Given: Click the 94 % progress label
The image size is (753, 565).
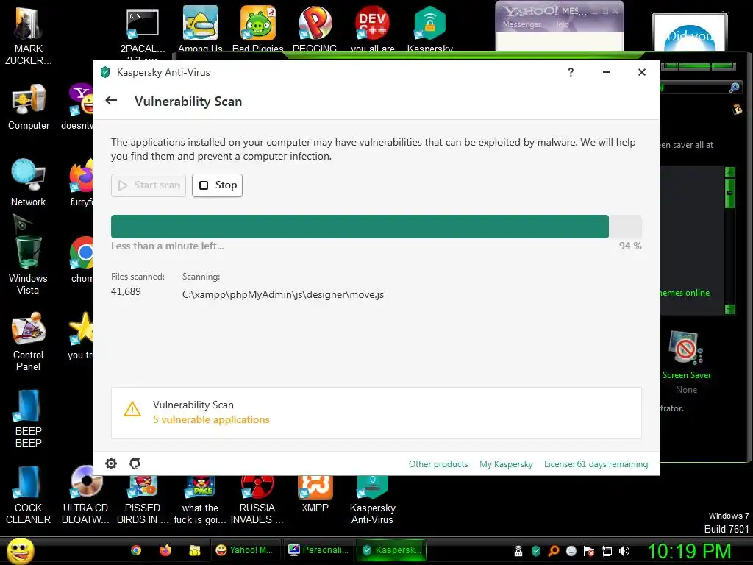Looking at the screenshot, I should tap(630, 246).
